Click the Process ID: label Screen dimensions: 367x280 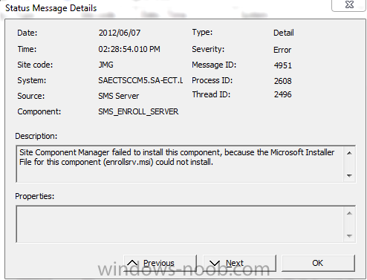pyautogui.click(x=212, y=80)
